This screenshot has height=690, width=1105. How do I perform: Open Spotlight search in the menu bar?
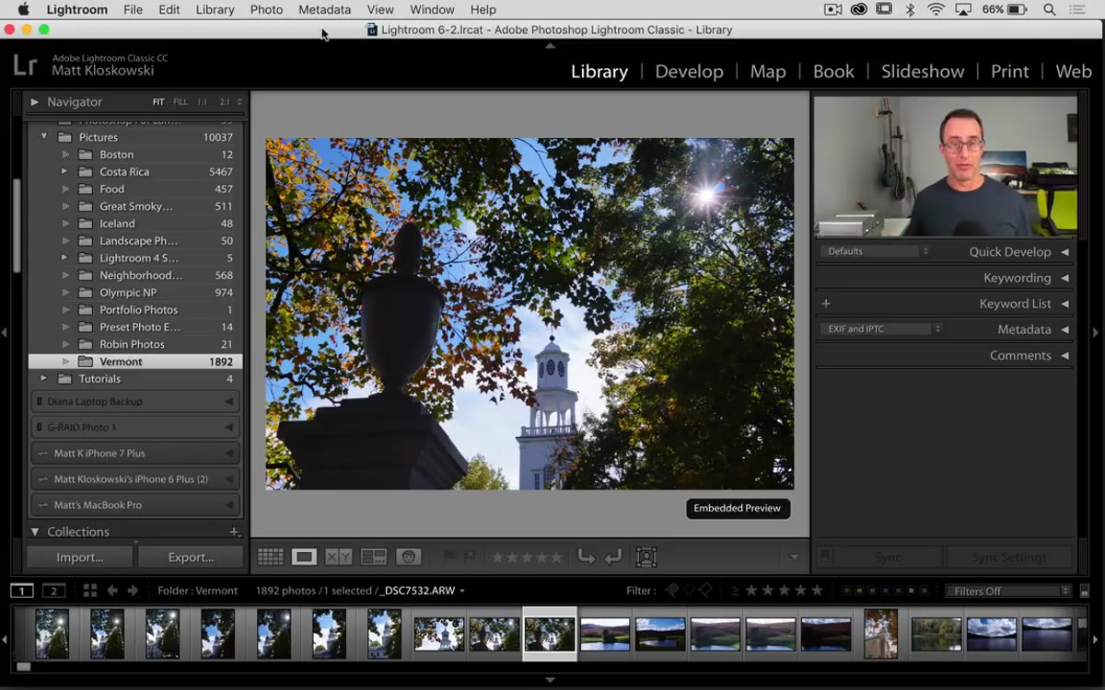pos(1050,9)
